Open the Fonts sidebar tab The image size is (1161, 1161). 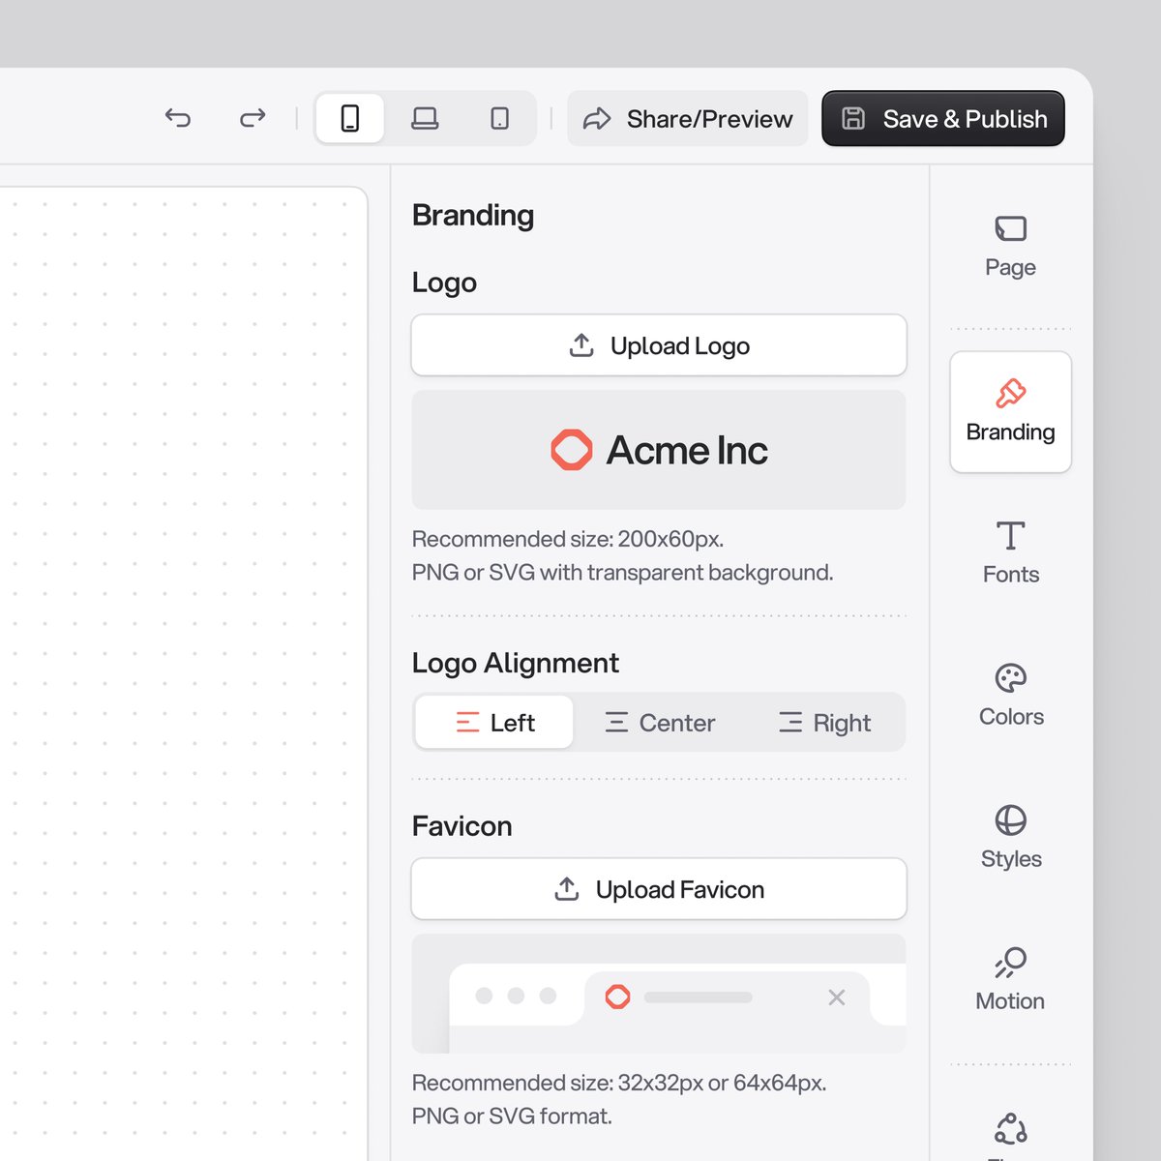(1010, 552)
